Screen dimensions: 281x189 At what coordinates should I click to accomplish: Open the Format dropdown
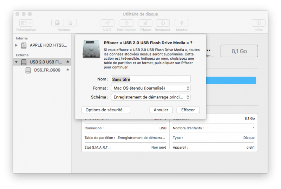(x=151, y=88)
